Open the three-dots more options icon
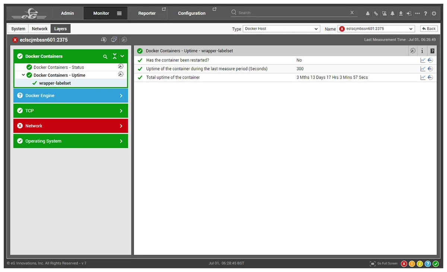Image resolution: width=447 pixels, height=272 pixels. point(417,13)
